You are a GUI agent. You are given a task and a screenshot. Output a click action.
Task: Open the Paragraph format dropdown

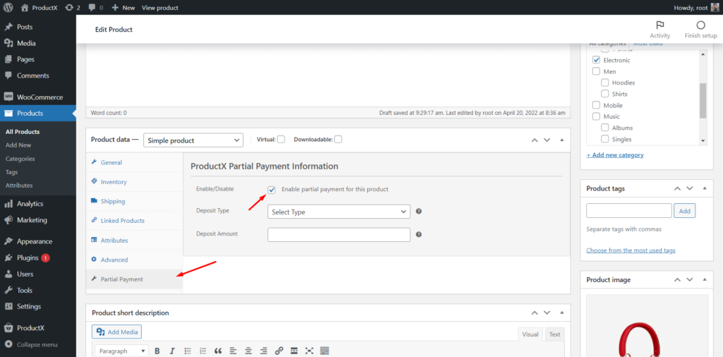pos(121,351)
